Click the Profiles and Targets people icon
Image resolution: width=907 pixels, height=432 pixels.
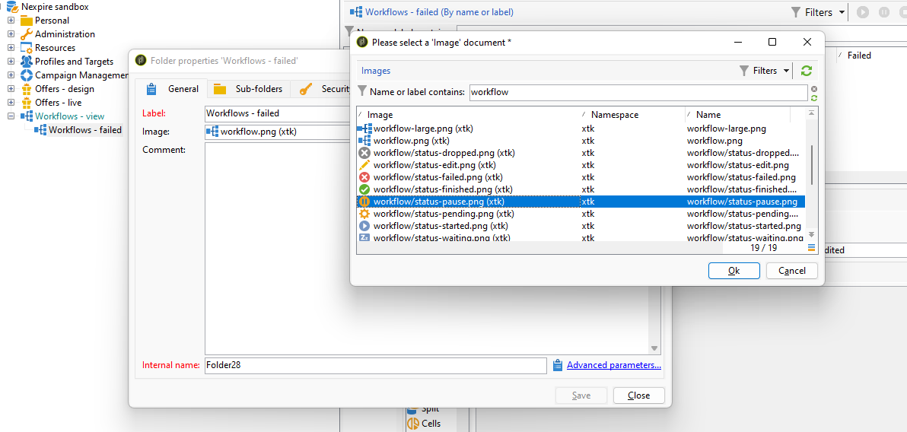tap(27, 62)
